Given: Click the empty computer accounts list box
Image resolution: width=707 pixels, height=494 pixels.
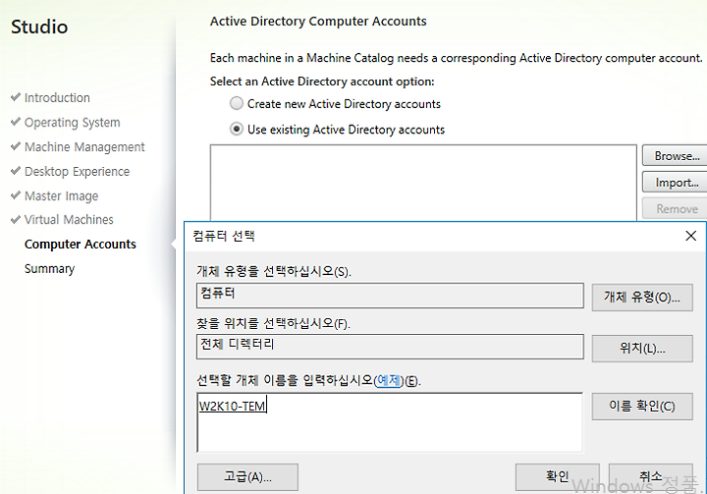Looking at the screenshot, I should [423, 183].
